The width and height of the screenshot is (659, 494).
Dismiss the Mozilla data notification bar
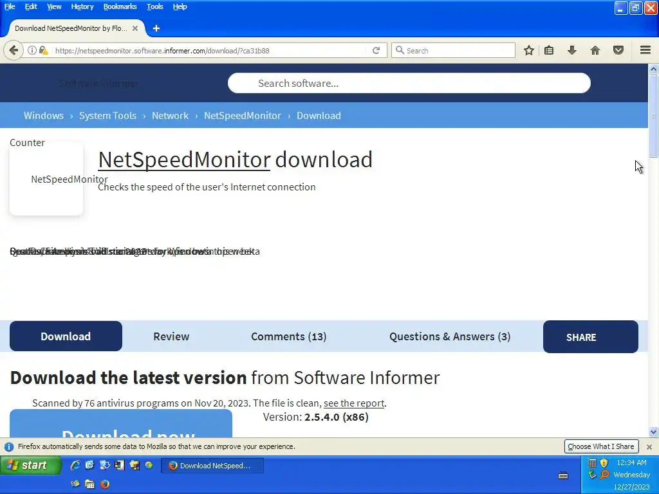pos(649,447)
